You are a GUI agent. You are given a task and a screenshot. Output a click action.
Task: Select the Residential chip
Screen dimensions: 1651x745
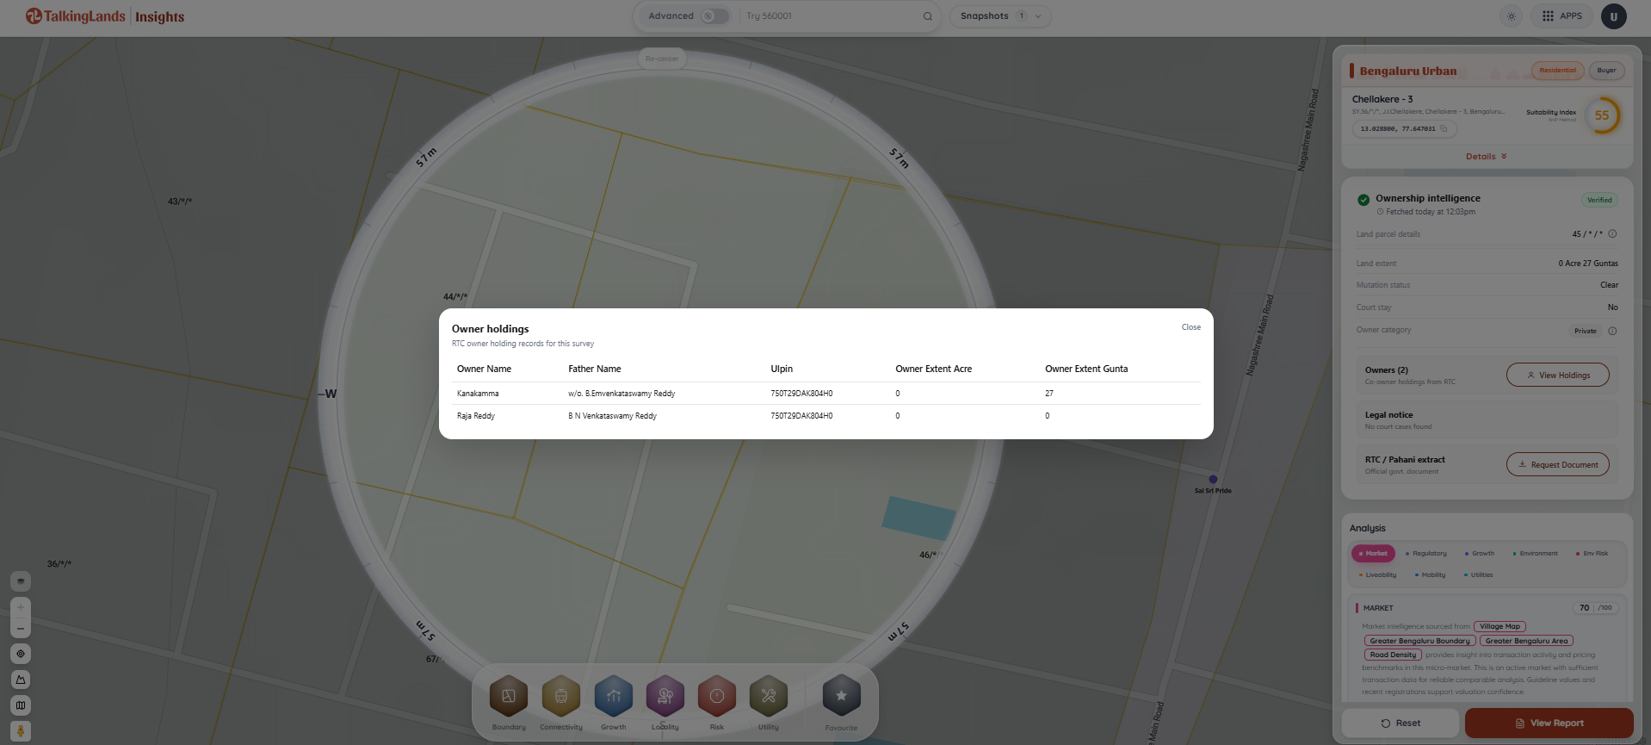1557,71
